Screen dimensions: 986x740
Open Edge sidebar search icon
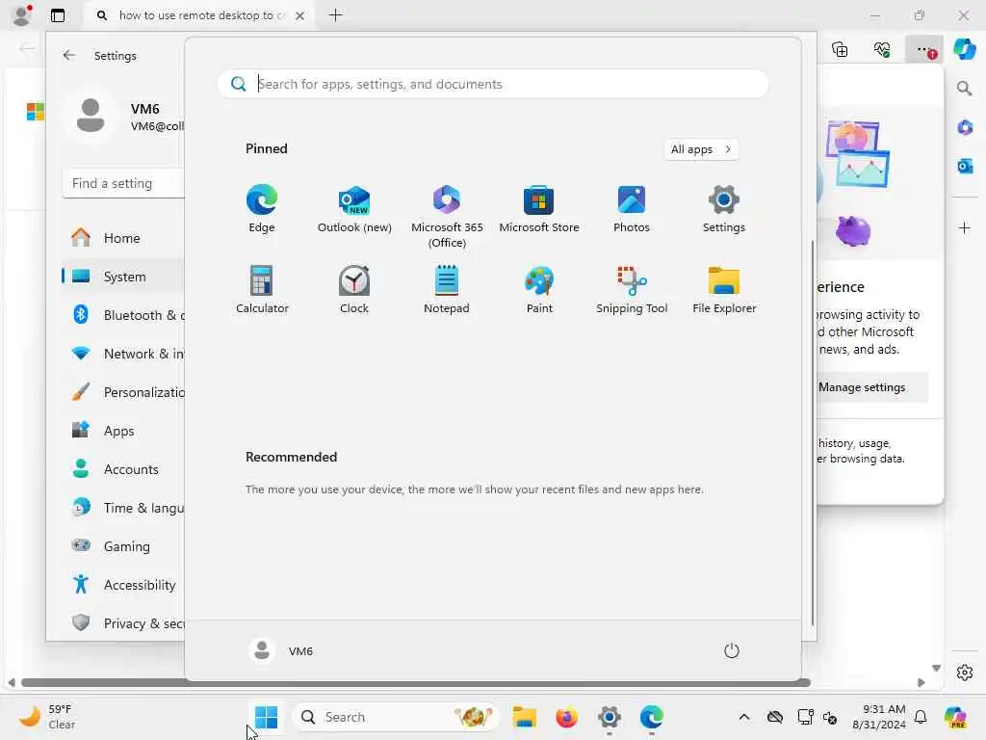click(x=965, y=88)
